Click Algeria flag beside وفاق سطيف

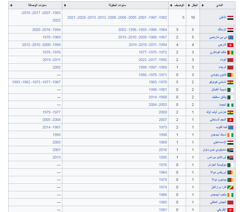click(230, 98)
